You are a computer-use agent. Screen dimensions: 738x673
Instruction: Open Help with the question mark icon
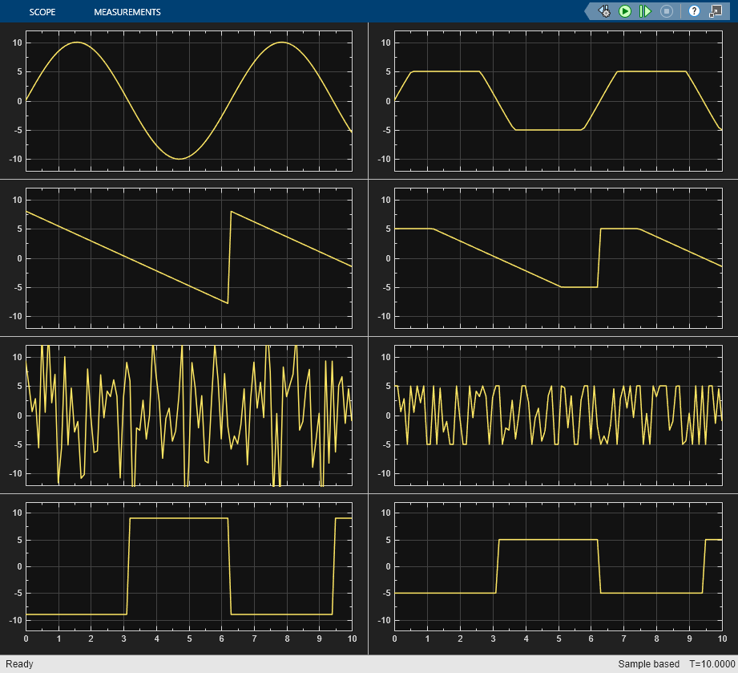coord(694,11)
